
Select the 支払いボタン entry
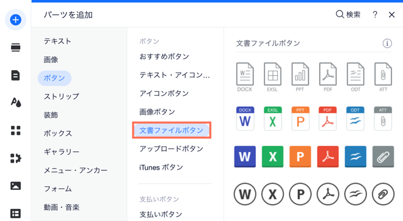(161, 214)
